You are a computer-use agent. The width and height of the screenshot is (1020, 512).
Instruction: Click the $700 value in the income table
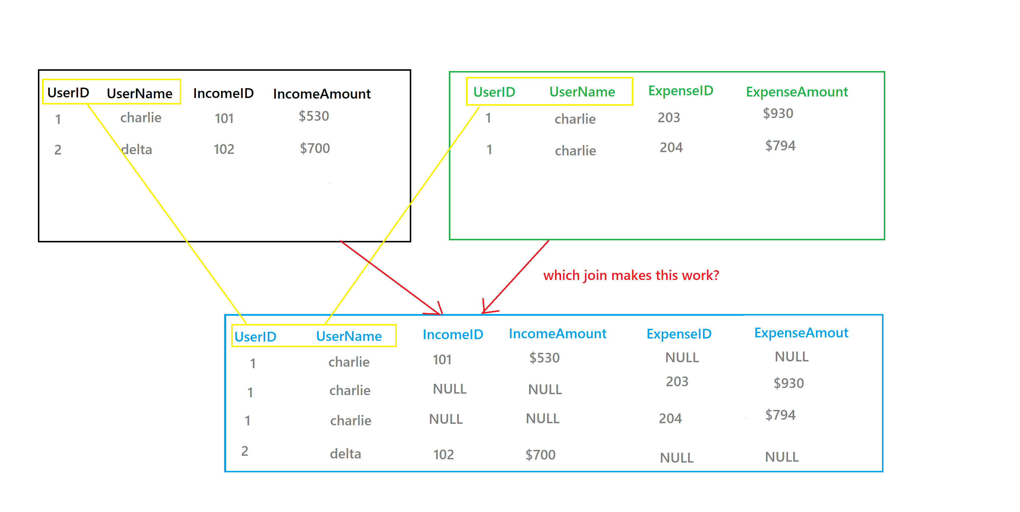[x=315, y=148]
